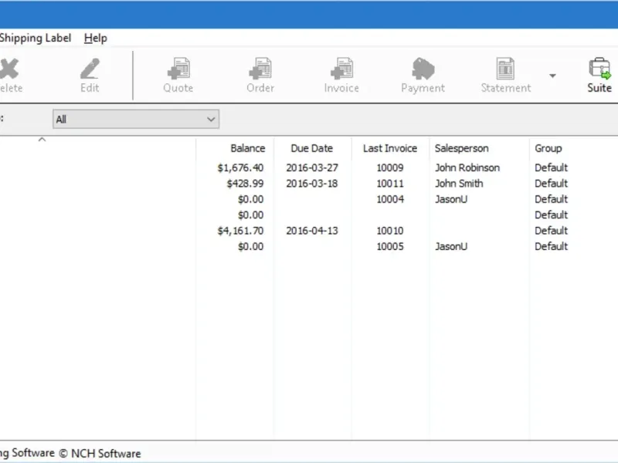The height and width of the screenshot is (463, 618).
Task: Select last invoice number 10009
Action: tap(390, 167)
